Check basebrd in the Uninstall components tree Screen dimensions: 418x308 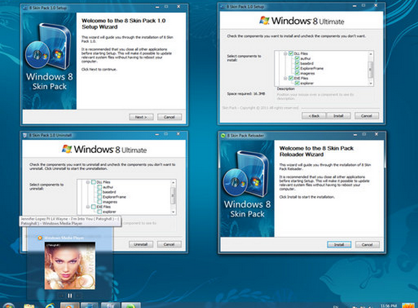coord(99,192)
